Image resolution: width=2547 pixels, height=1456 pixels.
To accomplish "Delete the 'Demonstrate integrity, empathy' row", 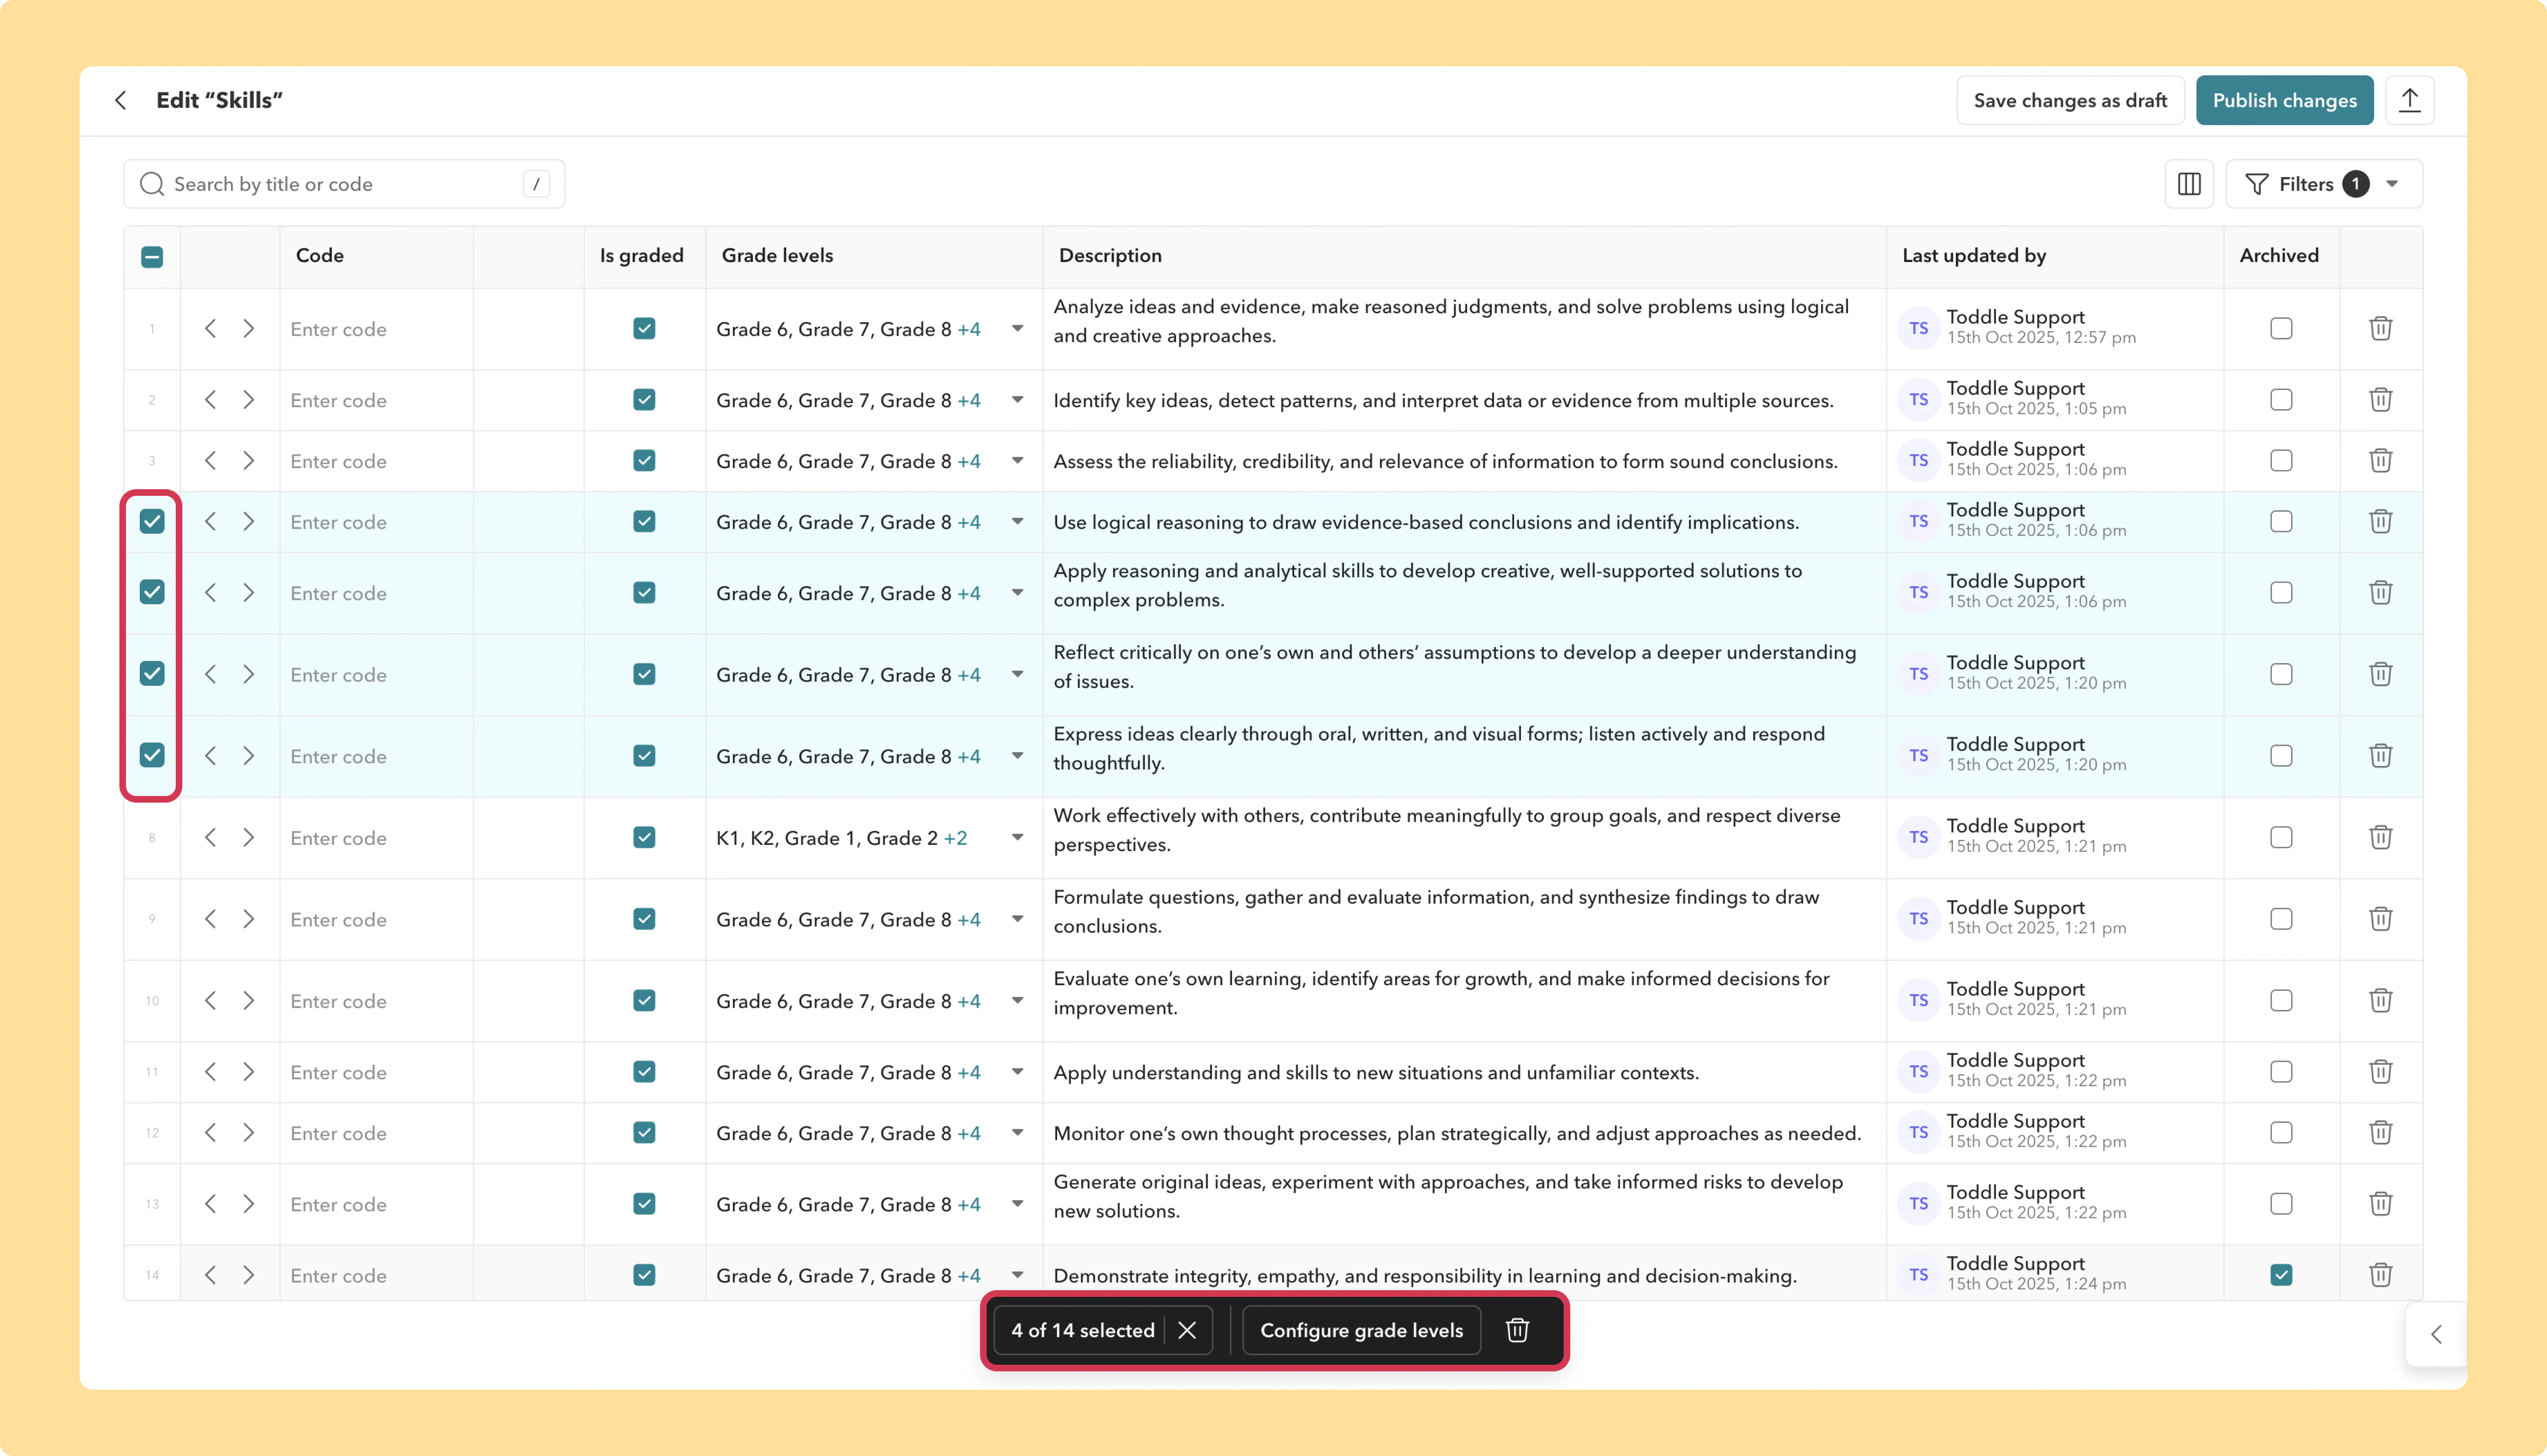I will coord(2380,1275).
